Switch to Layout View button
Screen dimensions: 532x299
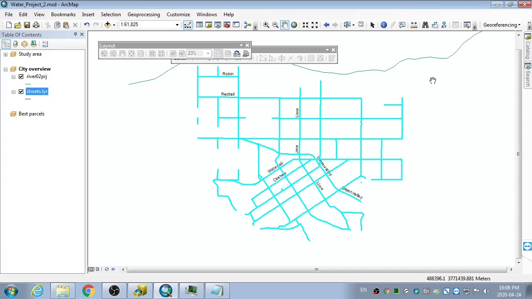pyautogui.click(x=98, y=270)
